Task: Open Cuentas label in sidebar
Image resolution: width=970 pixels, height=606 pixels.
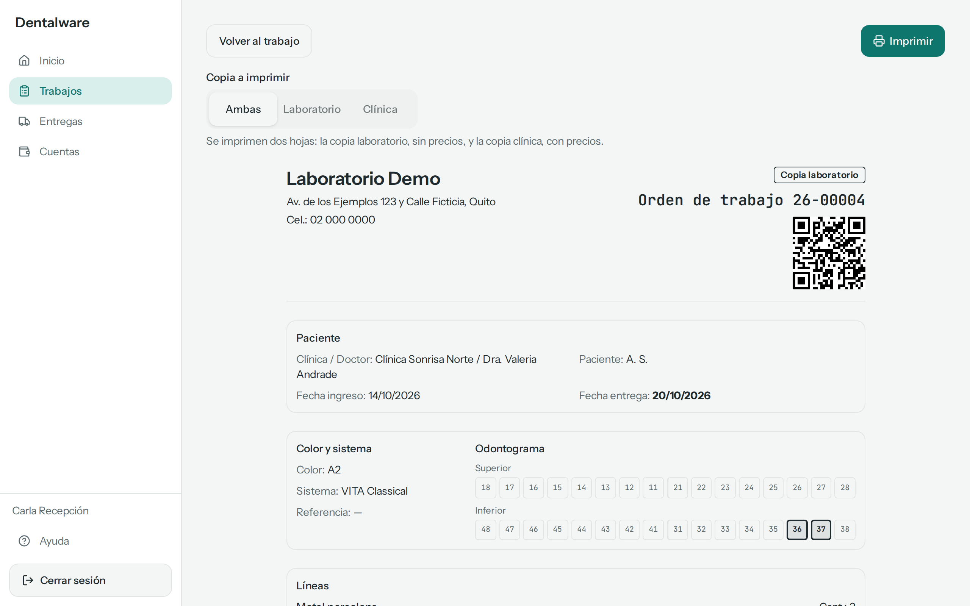Action: [x=59, y=151]
